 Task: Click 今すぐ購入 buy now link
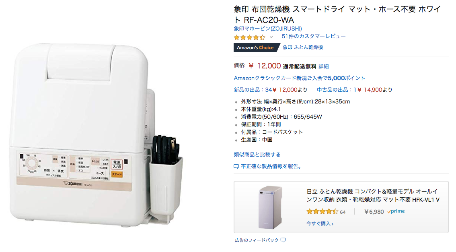[320, 223]
